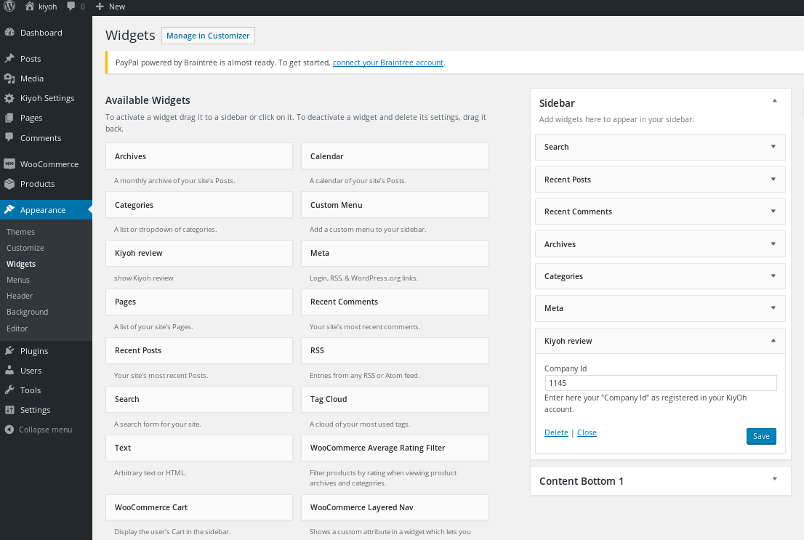Open the Background submenu item

click(27, 312)
